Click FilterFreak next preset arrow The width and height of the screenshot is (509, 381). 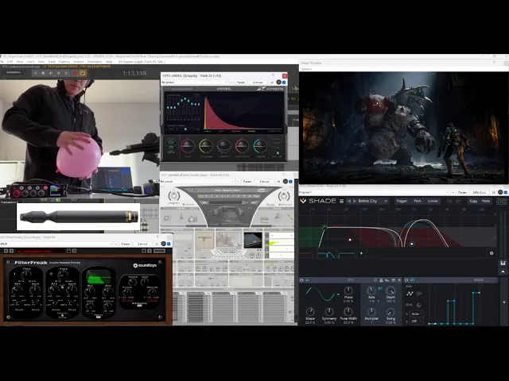tap(11, 251)
